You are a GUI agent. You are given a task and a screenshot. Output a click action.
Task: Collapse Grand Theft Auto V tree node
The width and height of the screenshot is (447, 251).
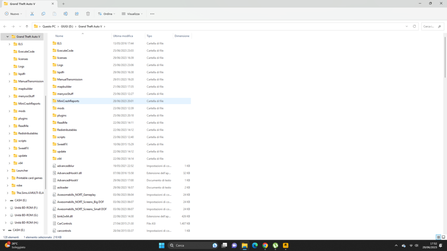8,37
